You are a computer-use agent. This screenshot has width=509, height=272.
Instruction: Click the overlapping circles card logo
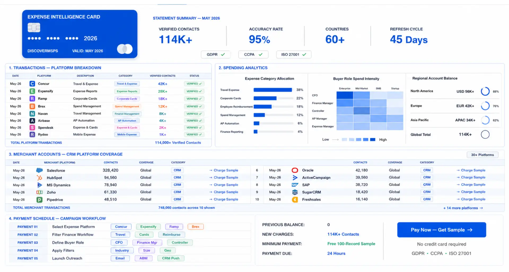125,49
